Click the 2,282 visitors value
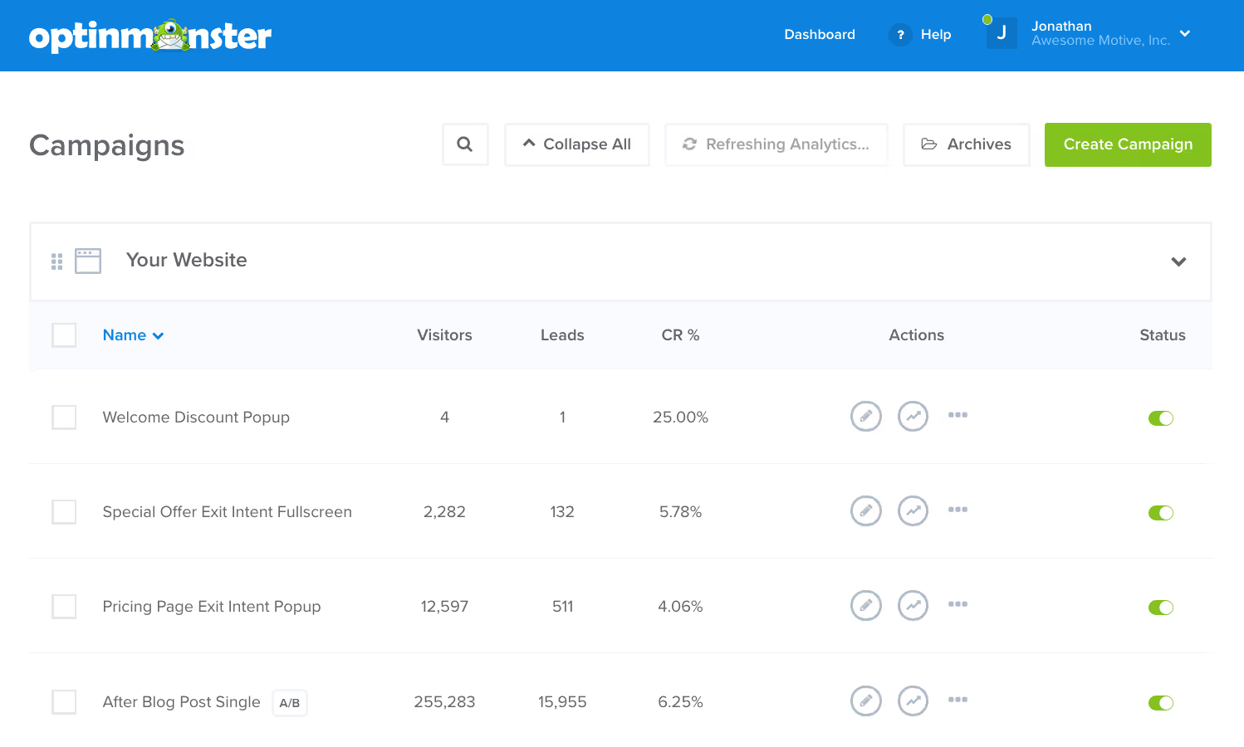 (444, 512)
